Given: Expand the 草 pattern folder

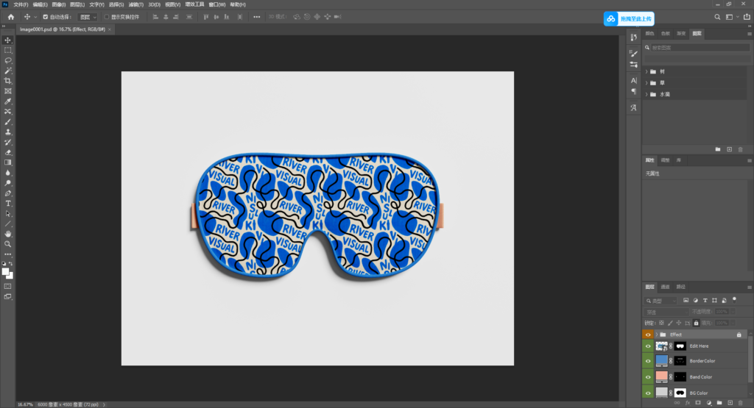Looking at the screenshot, I should (646, 83).
